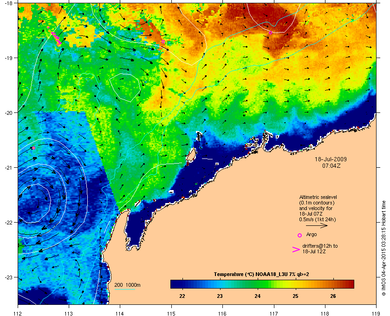Click the Argo float marker near 112.3E, -20.6
This screenshot has height=316, width=390.
(33, 148)
